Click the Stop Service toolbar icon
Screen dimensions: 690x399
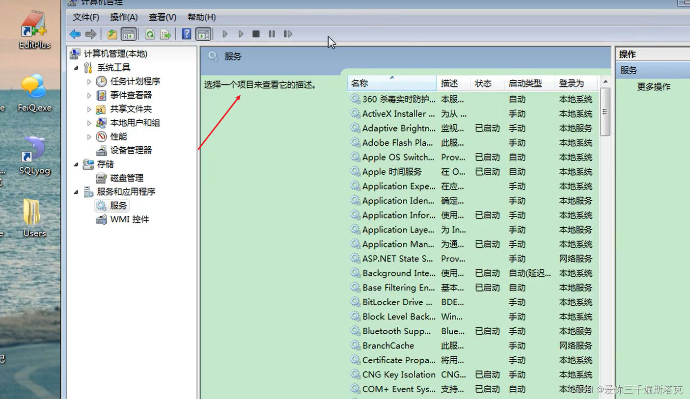click(x=255, y=34)
